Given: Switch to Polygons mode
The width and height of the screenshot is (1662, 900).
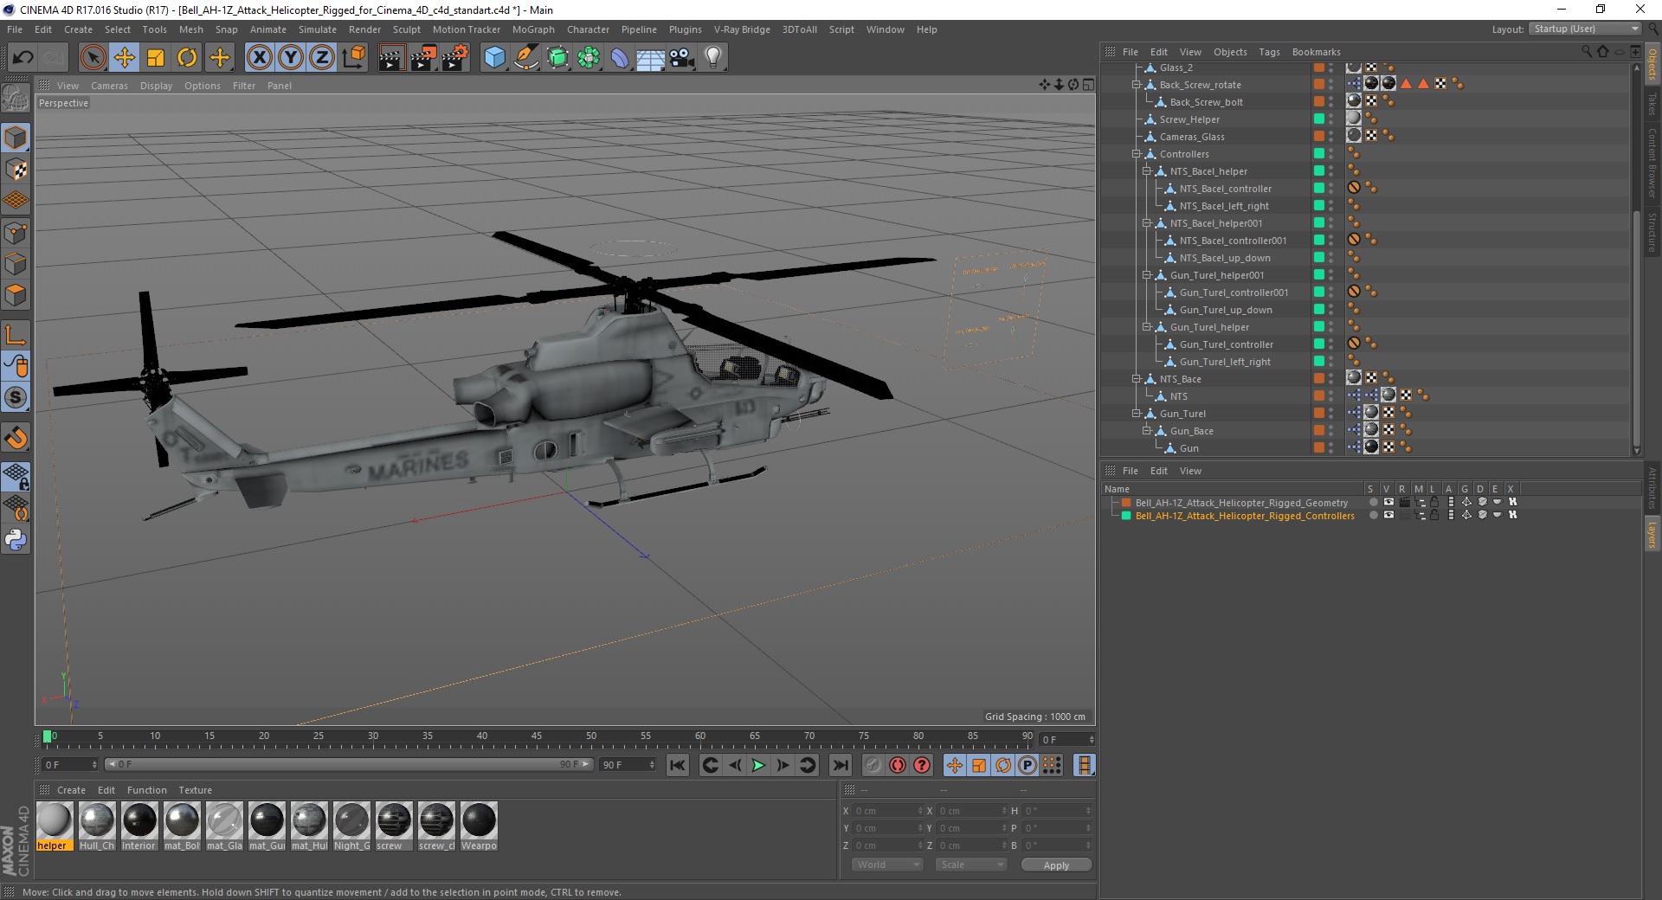Looking at the screenshot, I should pos(16,295).
